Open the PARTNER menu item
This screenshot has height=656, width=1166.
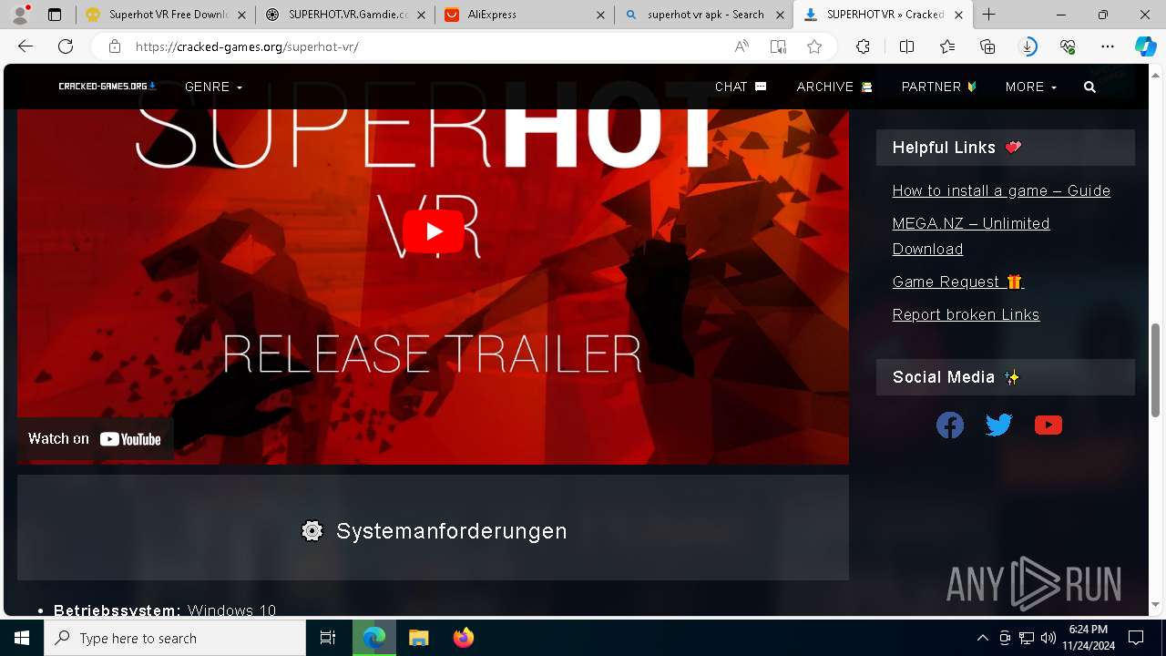tap(939, 87)
